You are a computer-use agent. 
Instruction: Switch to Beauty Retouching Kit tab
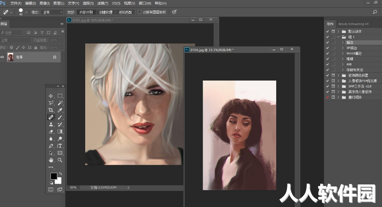(x=353, y=24)
